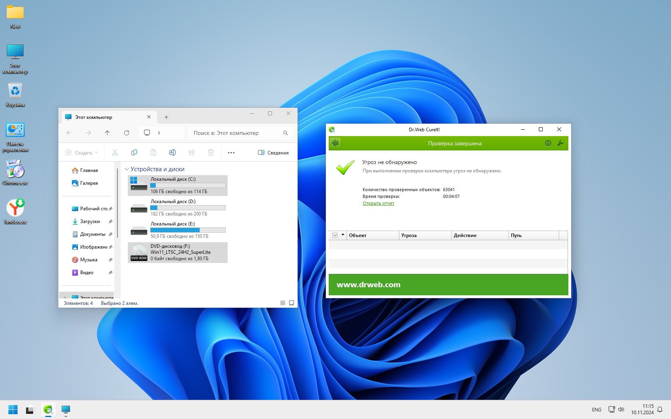Viewport: 671px width, 419px height.
Task: Click the Copy icon in Explorer toolbar
Action: (x=134, y=152)
